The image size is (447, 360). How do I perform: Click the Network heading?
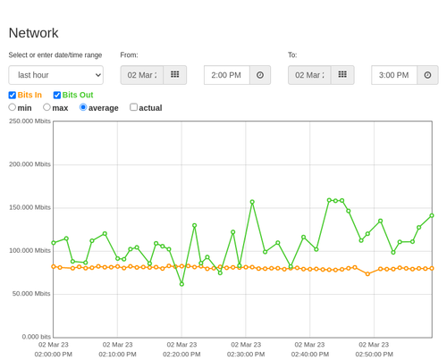click(x=33, y=33)
